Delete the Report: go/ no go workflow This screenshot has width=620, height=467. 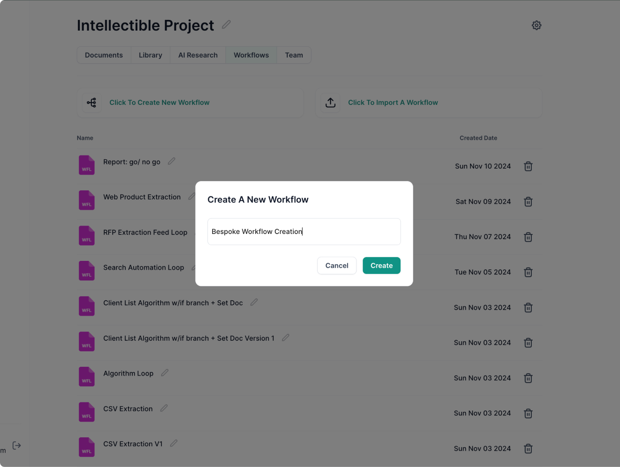tap(528, 166)
